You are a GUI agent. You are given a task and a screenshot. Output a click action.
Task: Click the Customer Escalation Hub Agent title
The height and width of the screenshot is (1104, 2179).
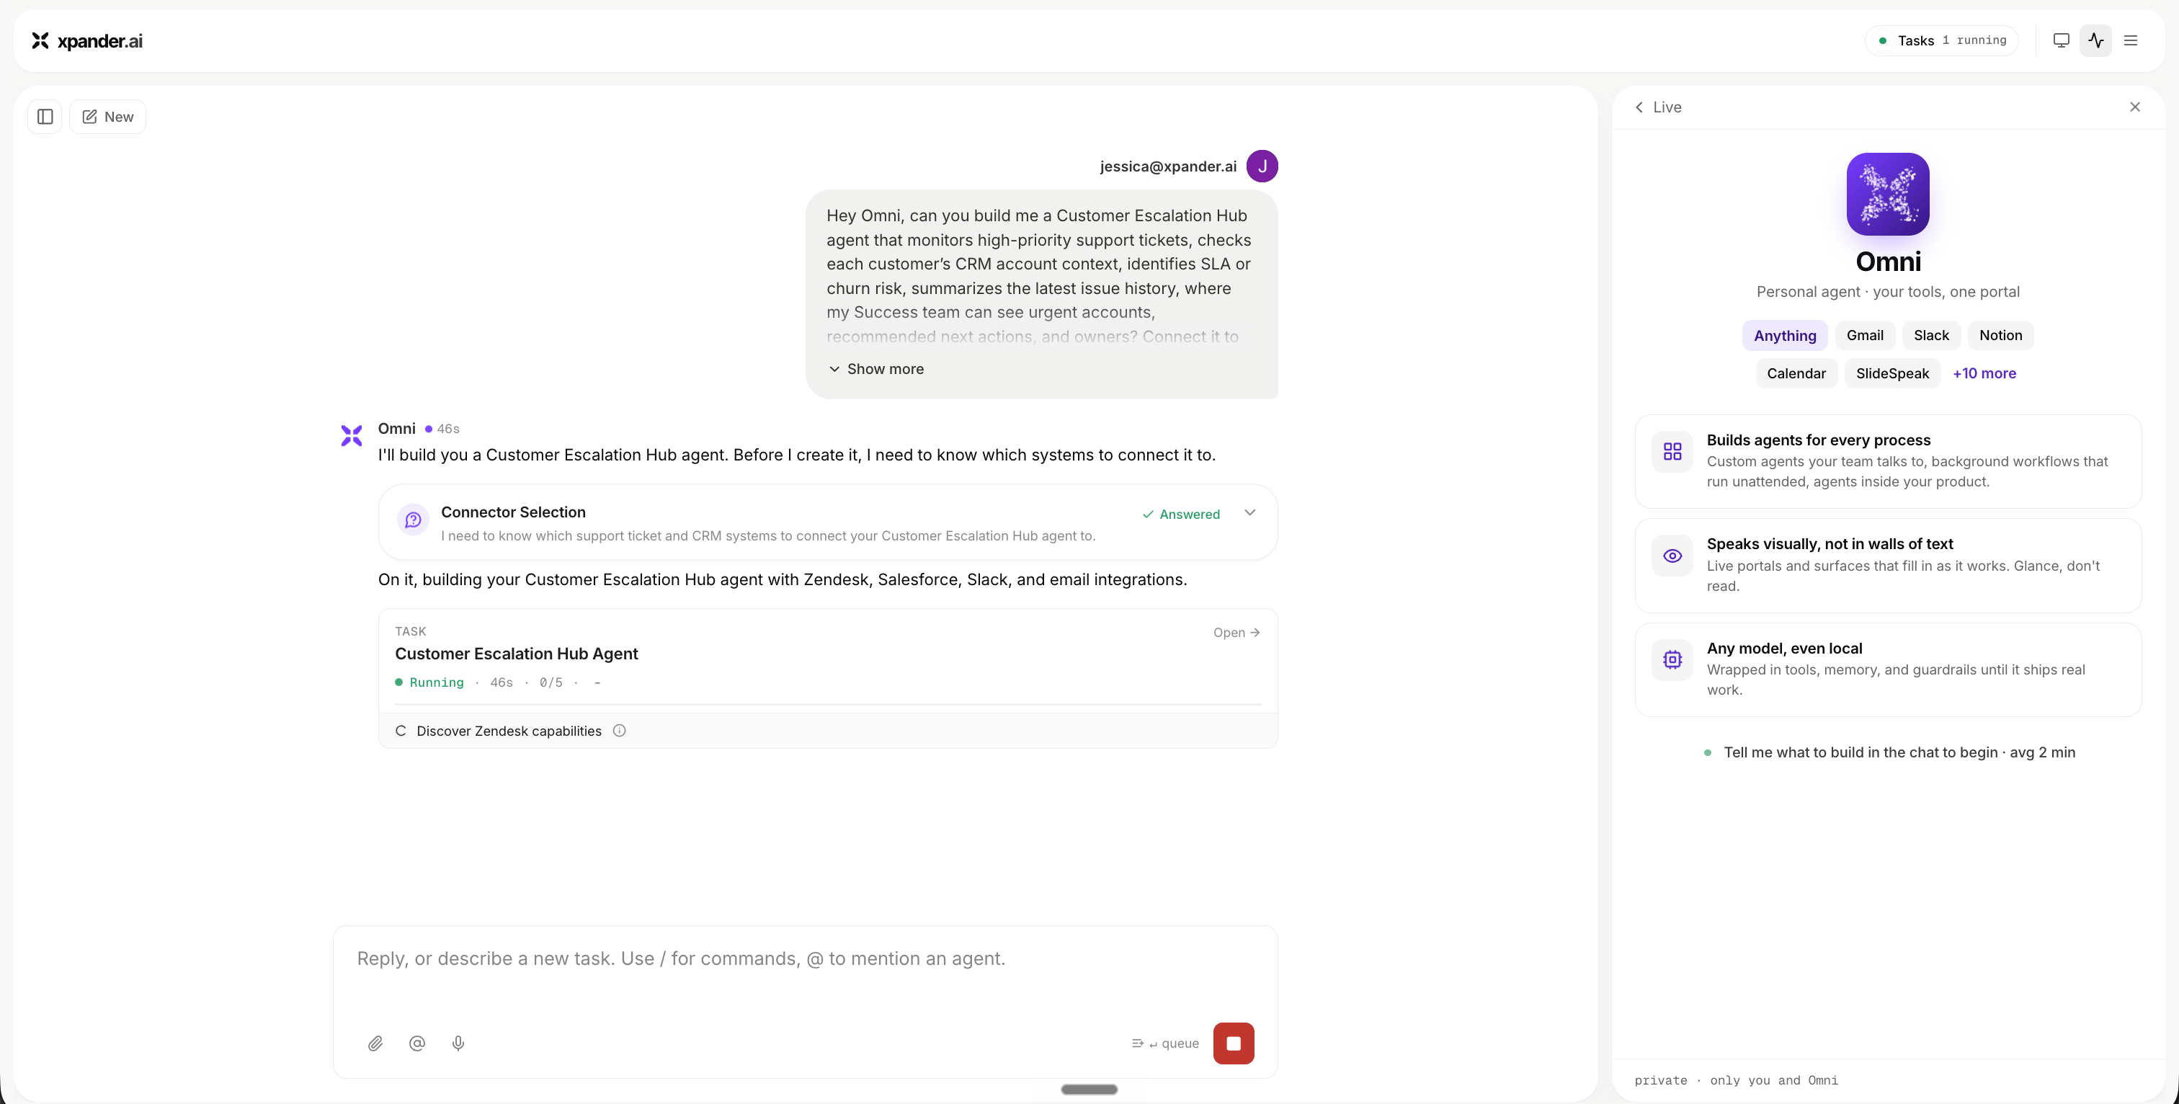tap(516, 654)
